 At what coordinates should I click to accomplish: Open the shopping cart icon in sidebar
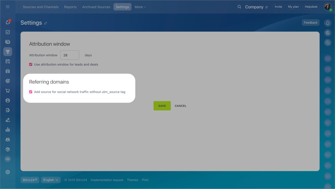8,91
